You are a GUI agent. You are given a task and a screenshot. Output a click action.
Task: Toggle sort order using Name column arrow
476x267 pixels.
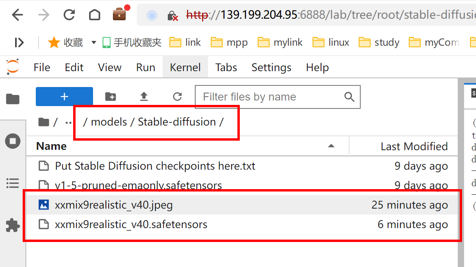pos(331,146)
